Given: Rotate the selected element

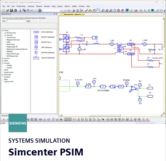Looking at the screenshot, I should coord(74,10).
